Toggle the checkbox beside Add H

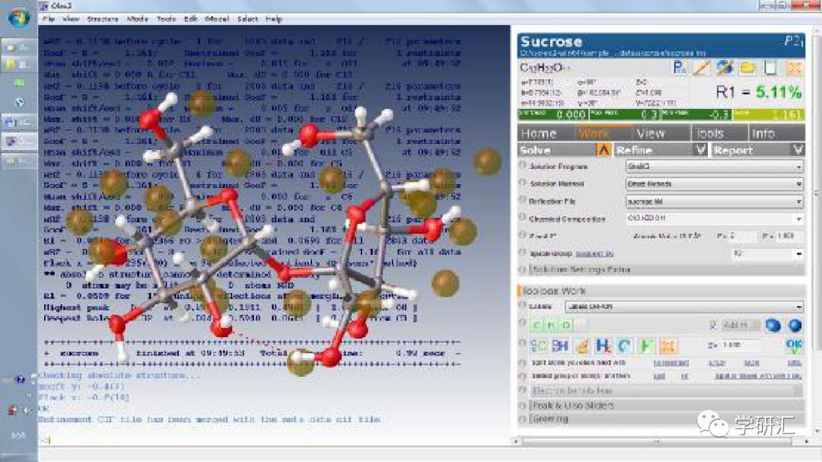click(x=713, y=326)
